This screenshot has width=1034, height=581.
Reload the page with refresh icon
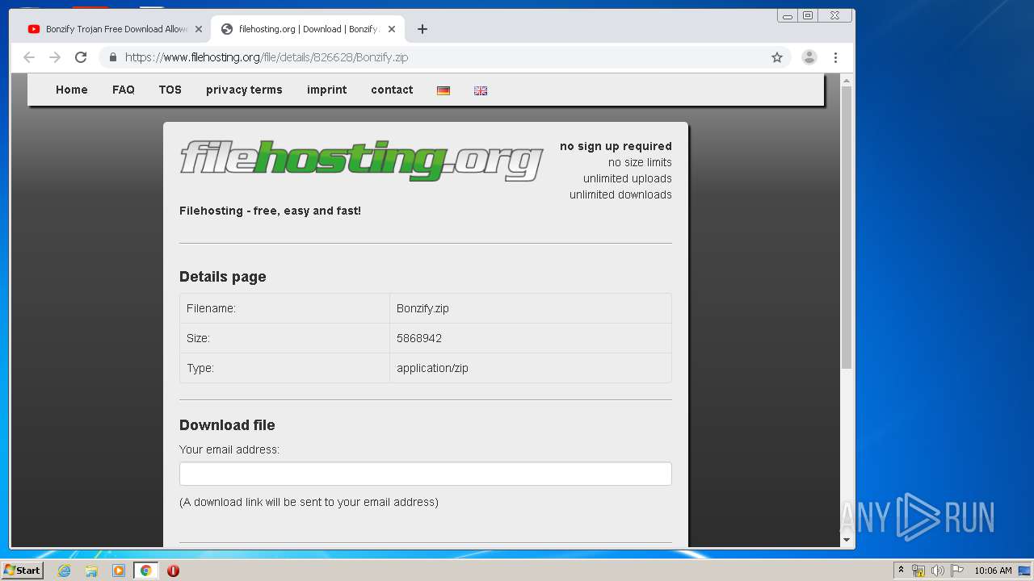pos(81,57)
